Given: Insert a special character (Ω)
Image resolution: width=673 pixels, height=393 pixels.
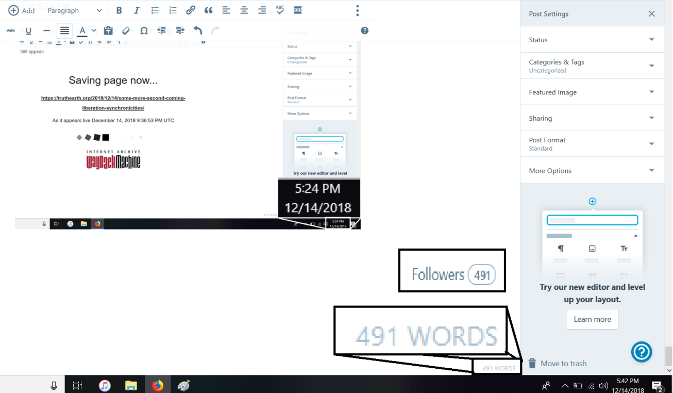Looking at the screenshot, I should [144, 30].
